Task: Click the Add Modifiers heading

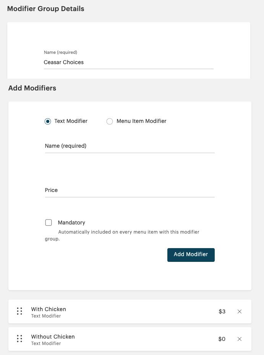Action: pos(32,88)
